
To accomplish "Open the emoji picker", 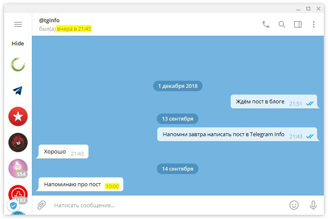I will click(294, 205).
